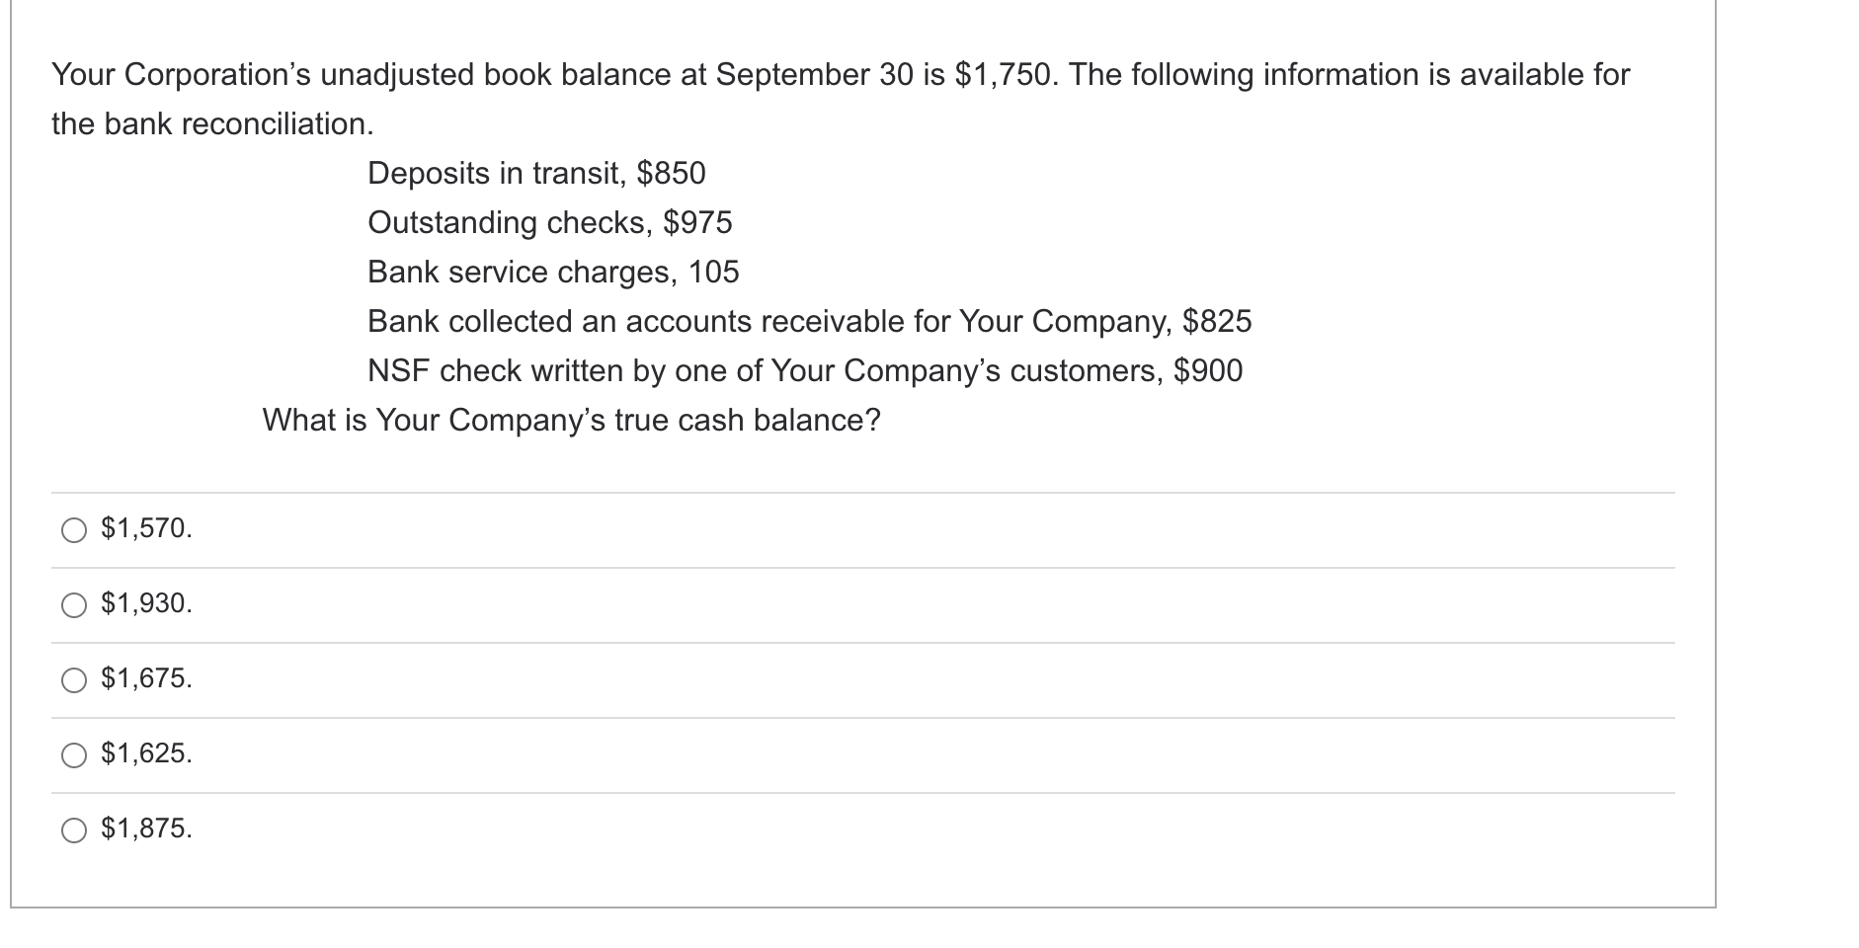
Task: Select the $1,675 radio button
Action: click(x=73, y=679)
